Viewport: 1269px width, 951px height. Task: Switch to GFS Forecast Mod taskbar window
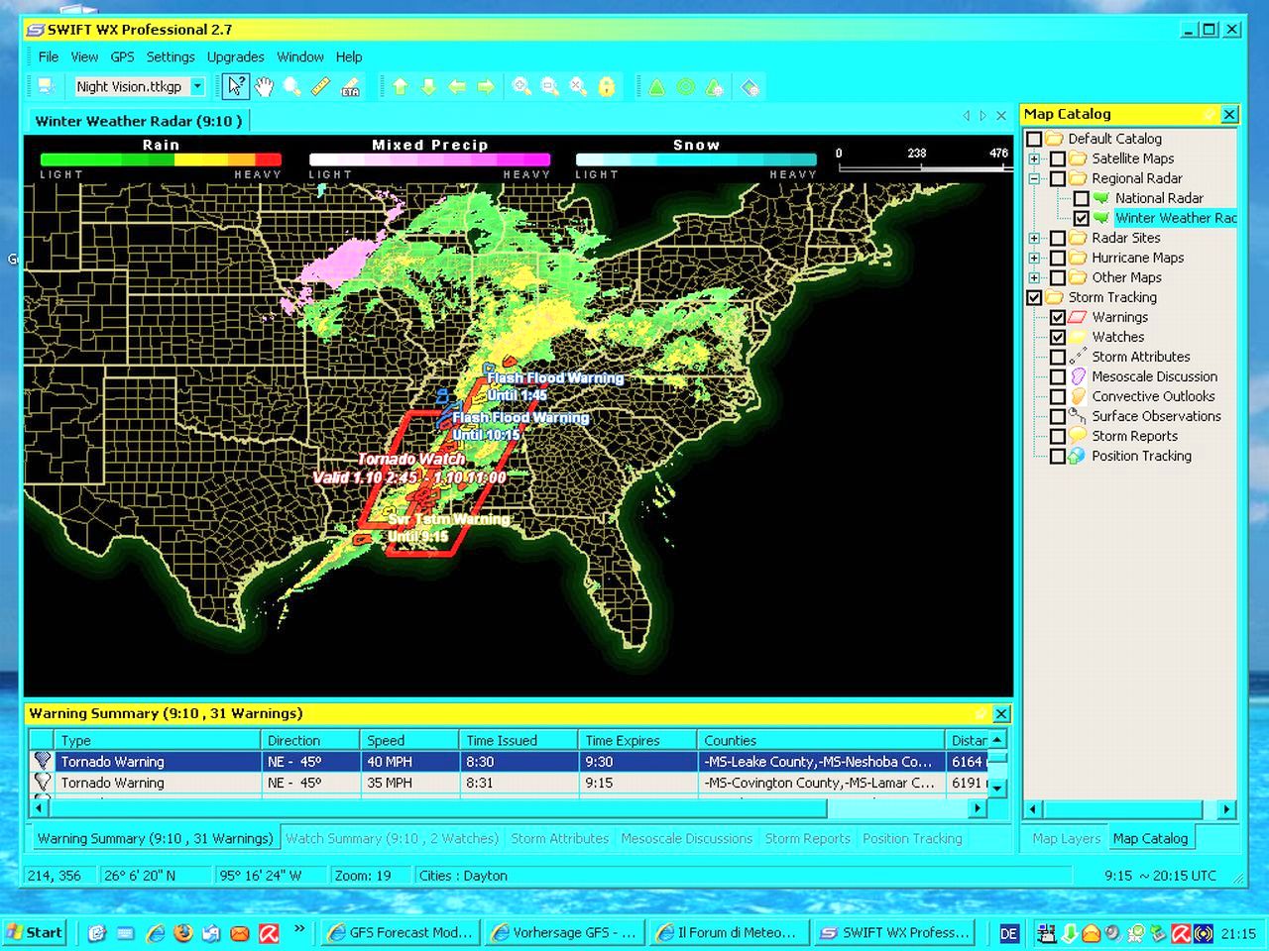(x=403, y=932)
